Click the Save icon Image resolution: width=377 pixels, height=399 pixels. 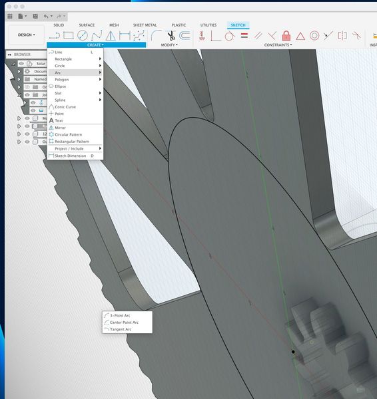[x=35, y=17]
